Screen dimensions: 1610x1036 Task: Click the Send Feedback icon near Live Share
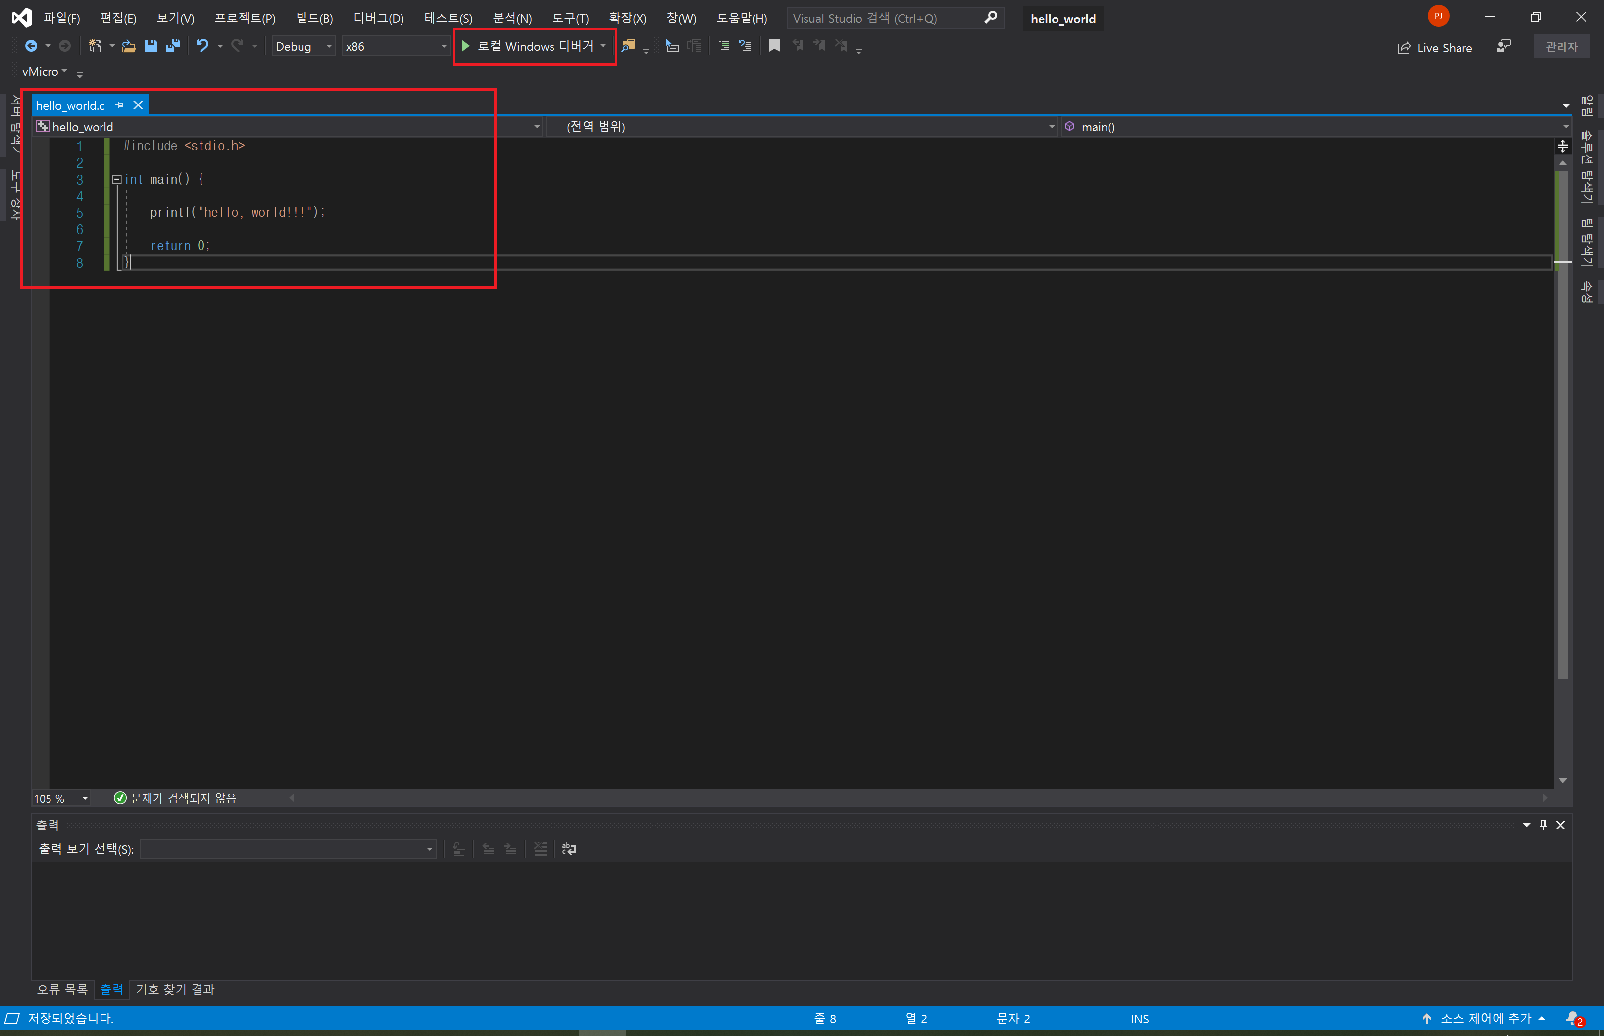coord(1504,46)
